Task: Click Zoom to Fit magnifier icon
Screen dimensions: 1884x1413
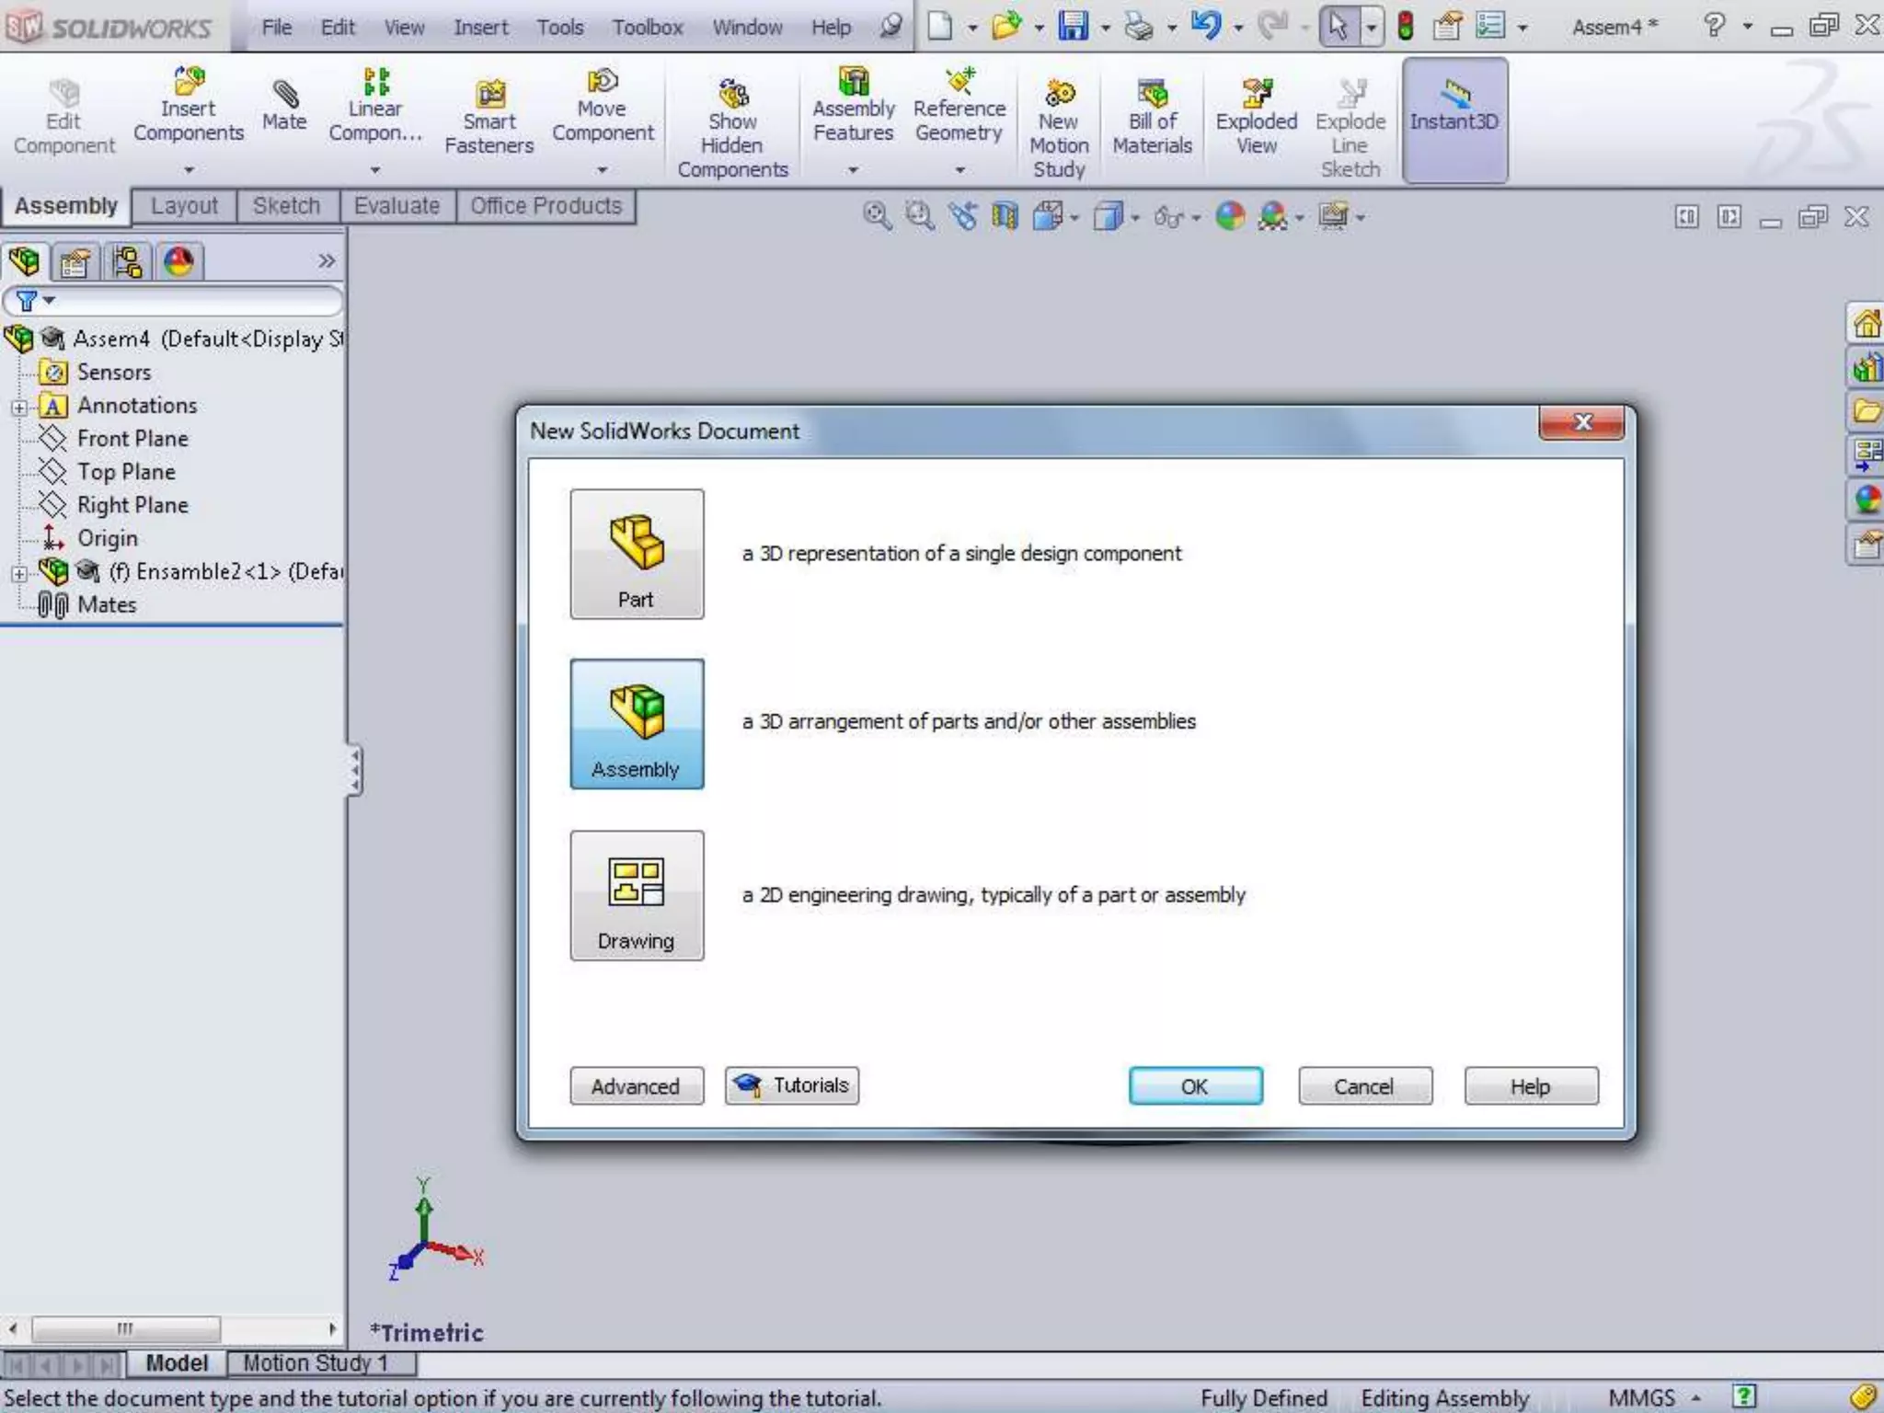Action: (x=876, y=216)
